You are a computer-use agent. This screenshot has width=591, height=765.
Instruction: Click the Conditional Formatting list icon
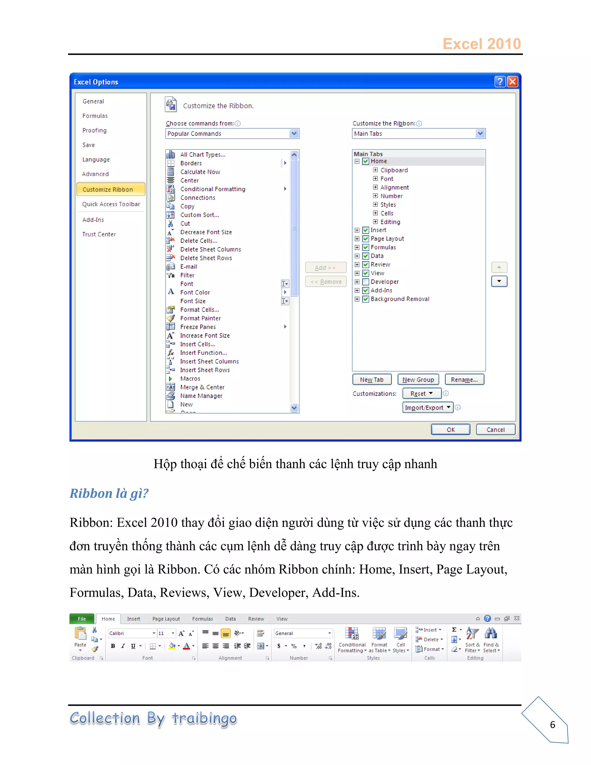pos(171,189)
